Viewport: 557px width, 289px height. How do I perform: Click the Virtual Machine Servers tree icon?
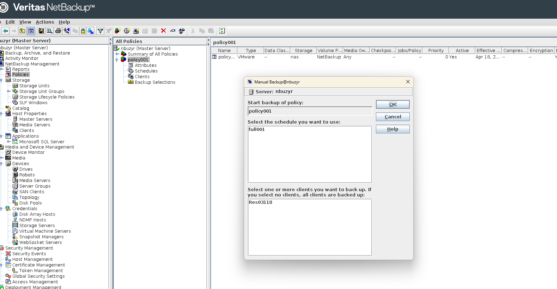coord(15,231)
